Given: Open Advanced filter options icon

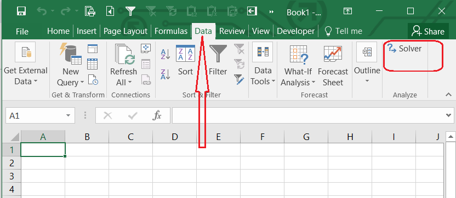Looking at the screenshot, I should (x=240, y=79).
